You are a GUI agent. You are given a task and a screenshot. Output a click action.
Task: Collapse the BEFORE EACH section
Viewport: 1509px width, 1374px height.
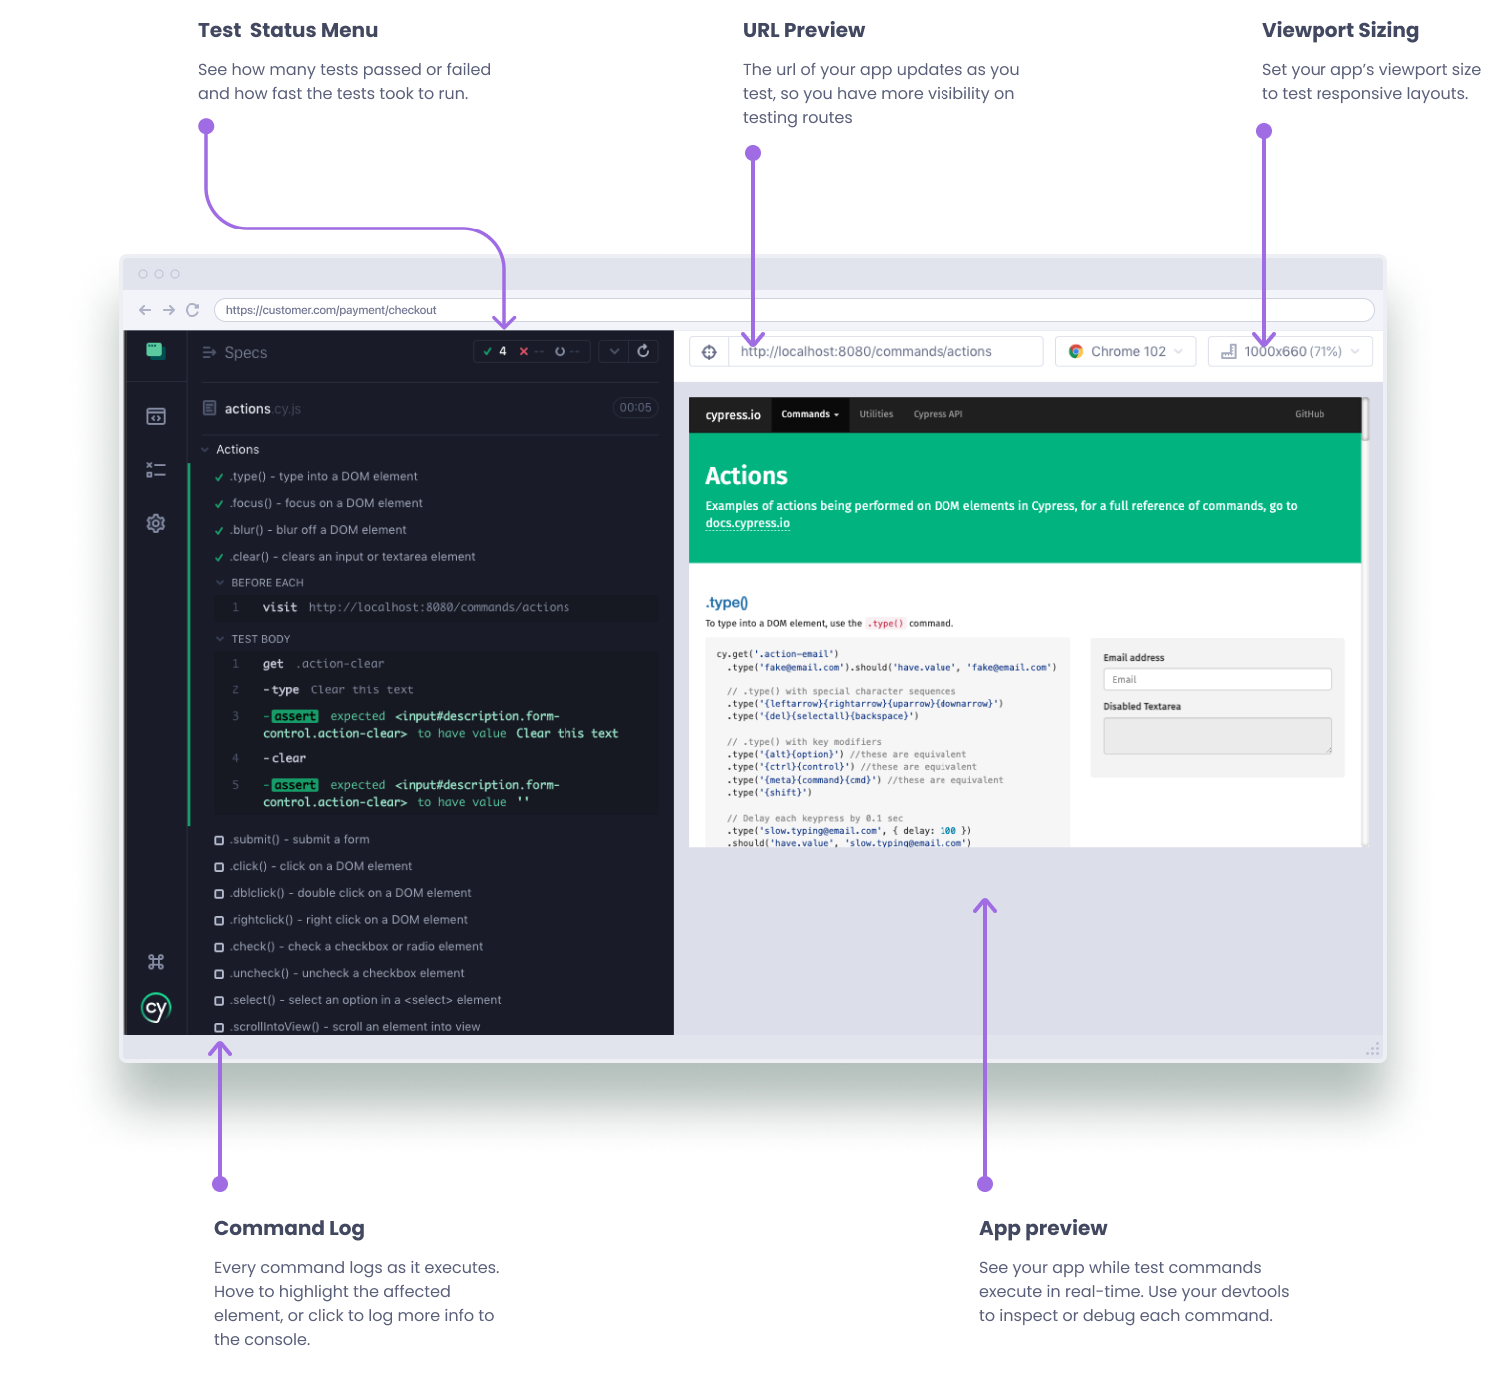coord(220,582)
